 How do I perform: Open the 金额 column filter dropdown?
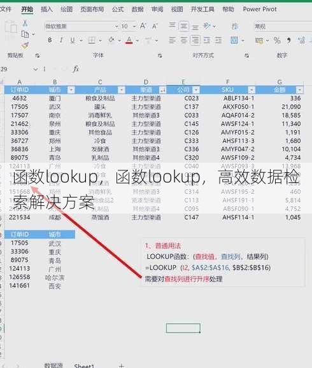pos(299,90)
